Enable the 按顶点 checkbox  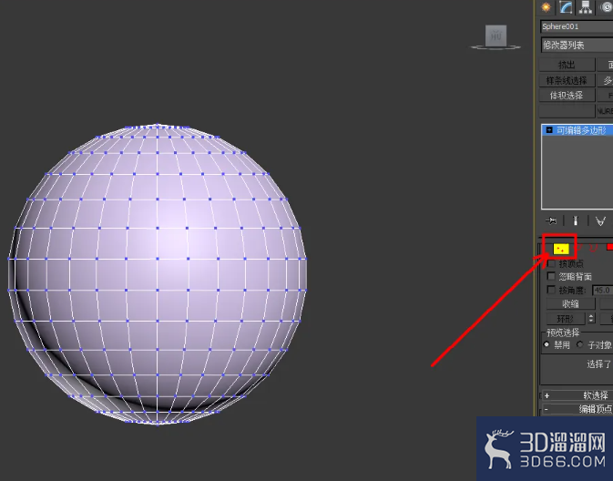[x=551, y=263]
